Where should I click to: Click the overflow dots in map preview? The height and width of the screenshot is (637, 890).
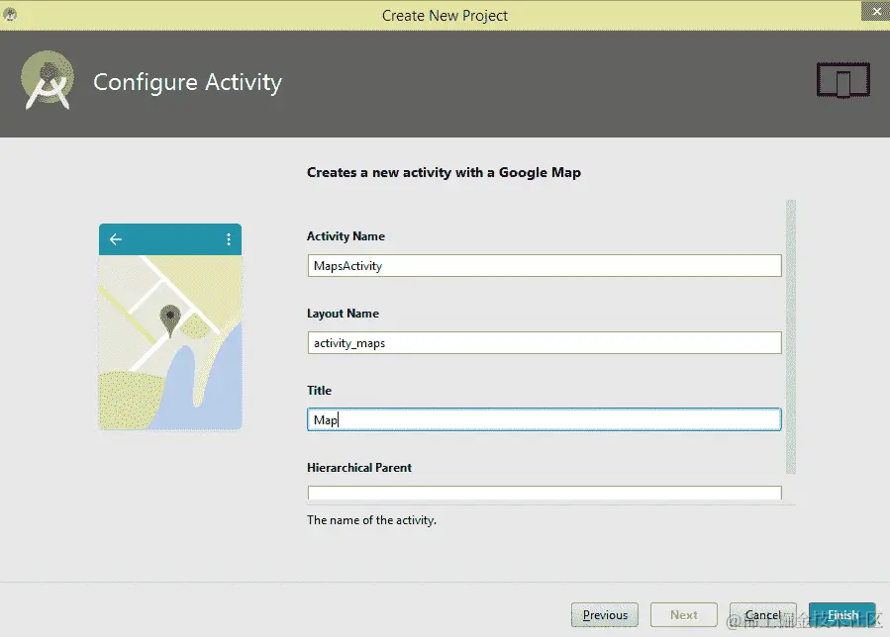229,239
